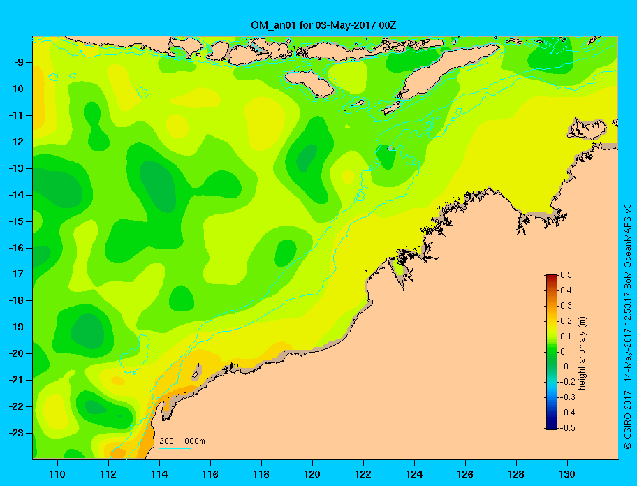Click latitude label "-9" on the left axis
Screen dimensions: 637x486
[x=17, y=63]
